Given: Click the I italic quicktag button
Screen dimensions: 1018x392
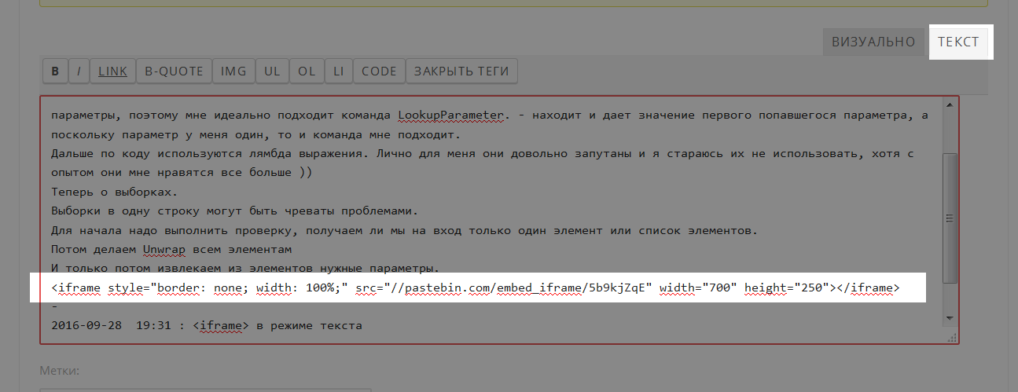Looking at the screenshot, I should pos(79,71).
